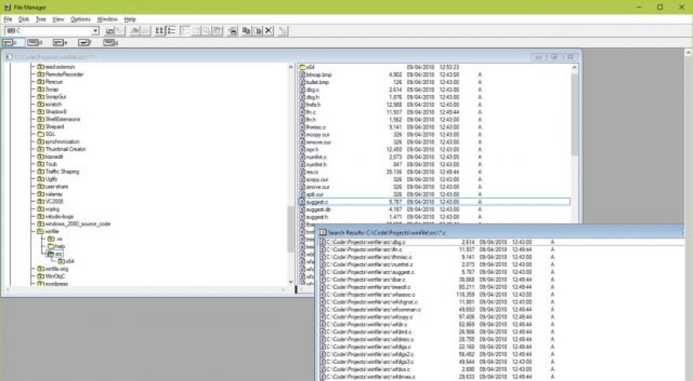Screen dimensions: 693x381
Task: Open the View menu
Action: [x=58, y=20]
